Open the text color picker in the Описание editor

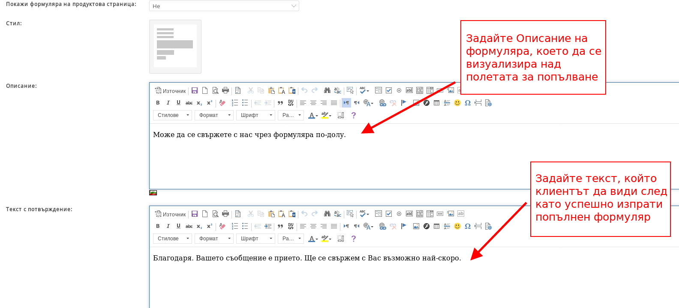[x=313, y=115]
